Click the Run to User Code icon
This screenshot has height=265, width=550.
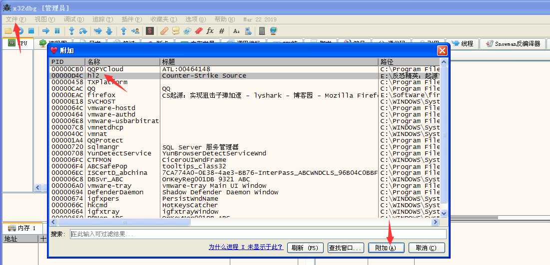pyautogui.click(x=135, y=31)
